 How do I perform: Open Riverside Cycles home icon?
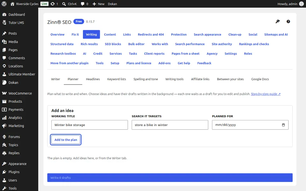click(x=12, y=4)
